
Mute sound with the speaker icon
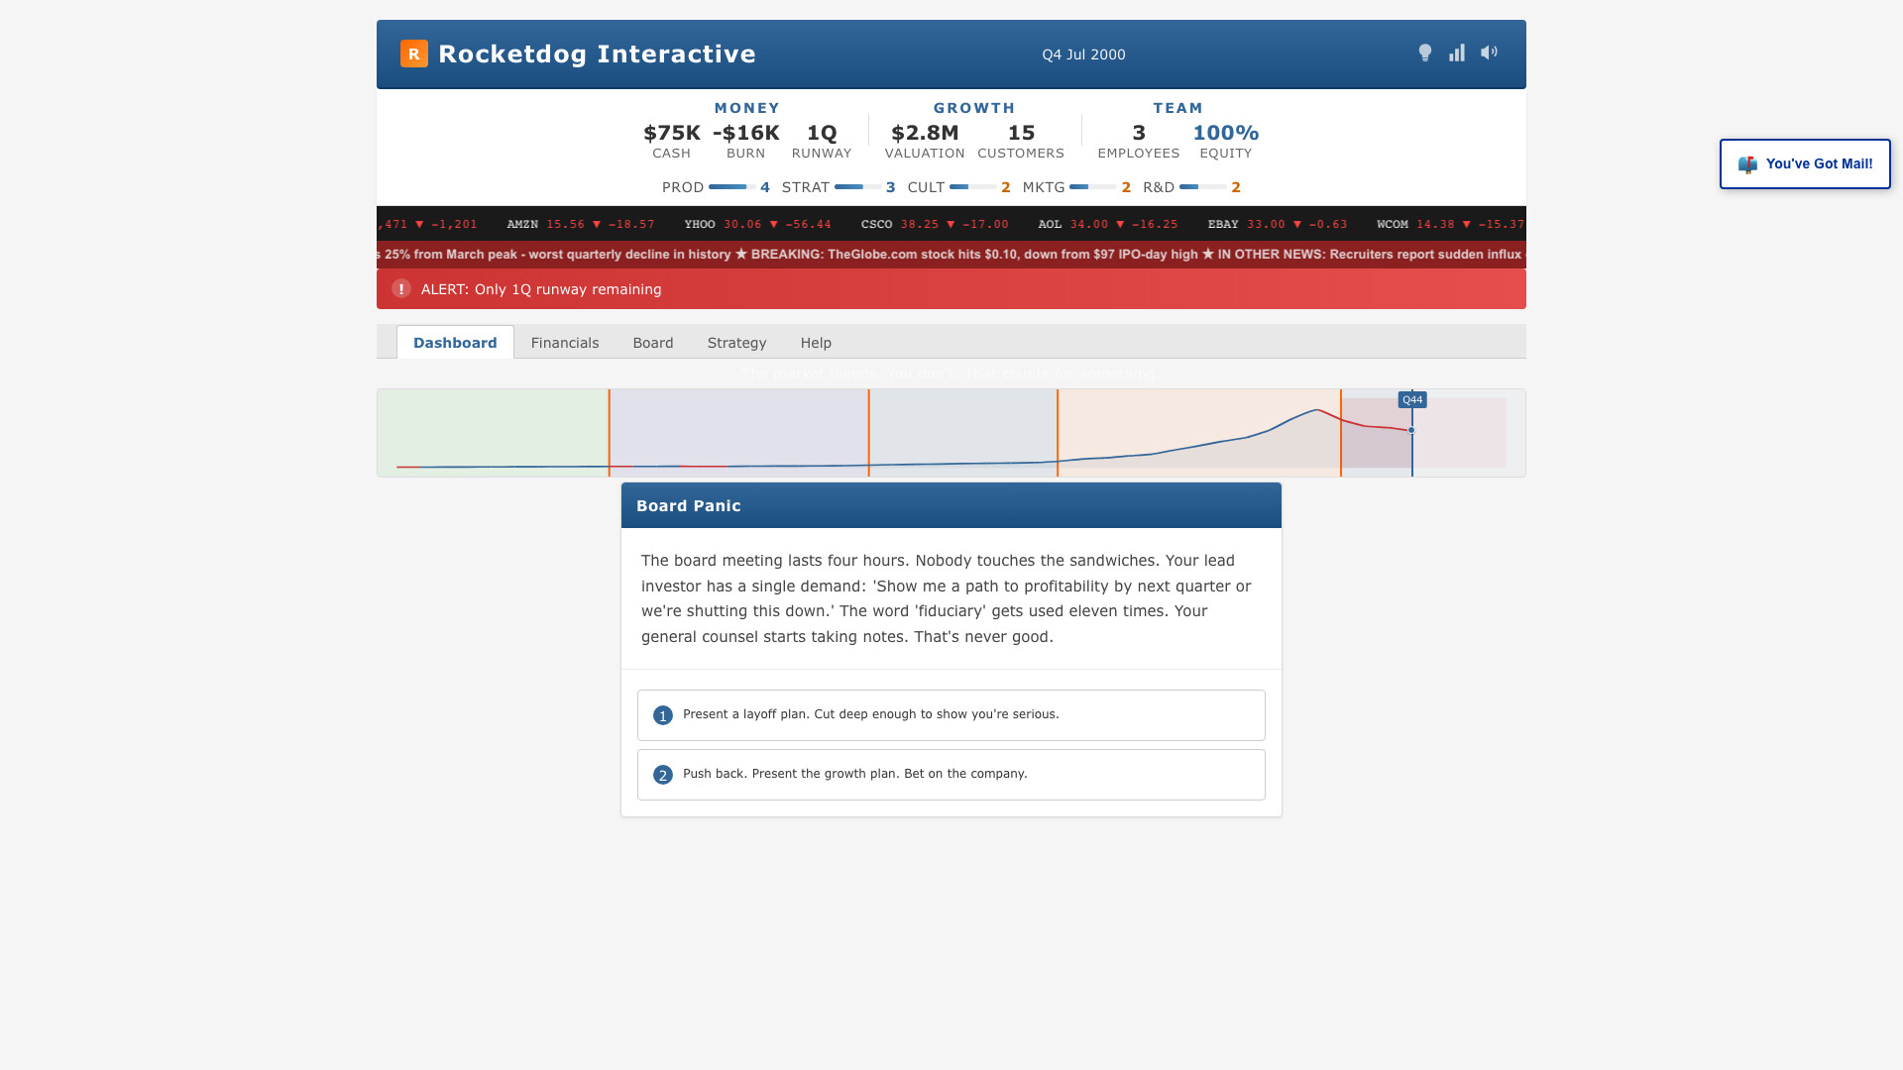click(1489, 53)
